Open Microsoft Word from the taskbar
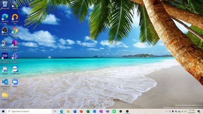 (75, 111)
